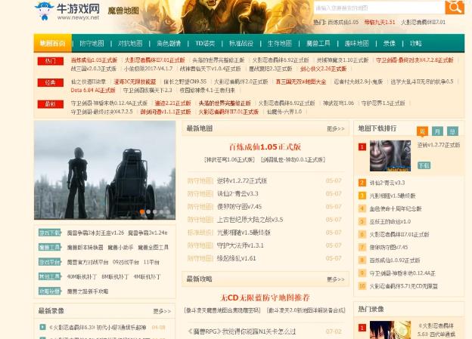The width and height of the screenshot is (472, 339).
Task: Click the 标准战役 category tag beside 光影相随
Action: coord(200,233)
